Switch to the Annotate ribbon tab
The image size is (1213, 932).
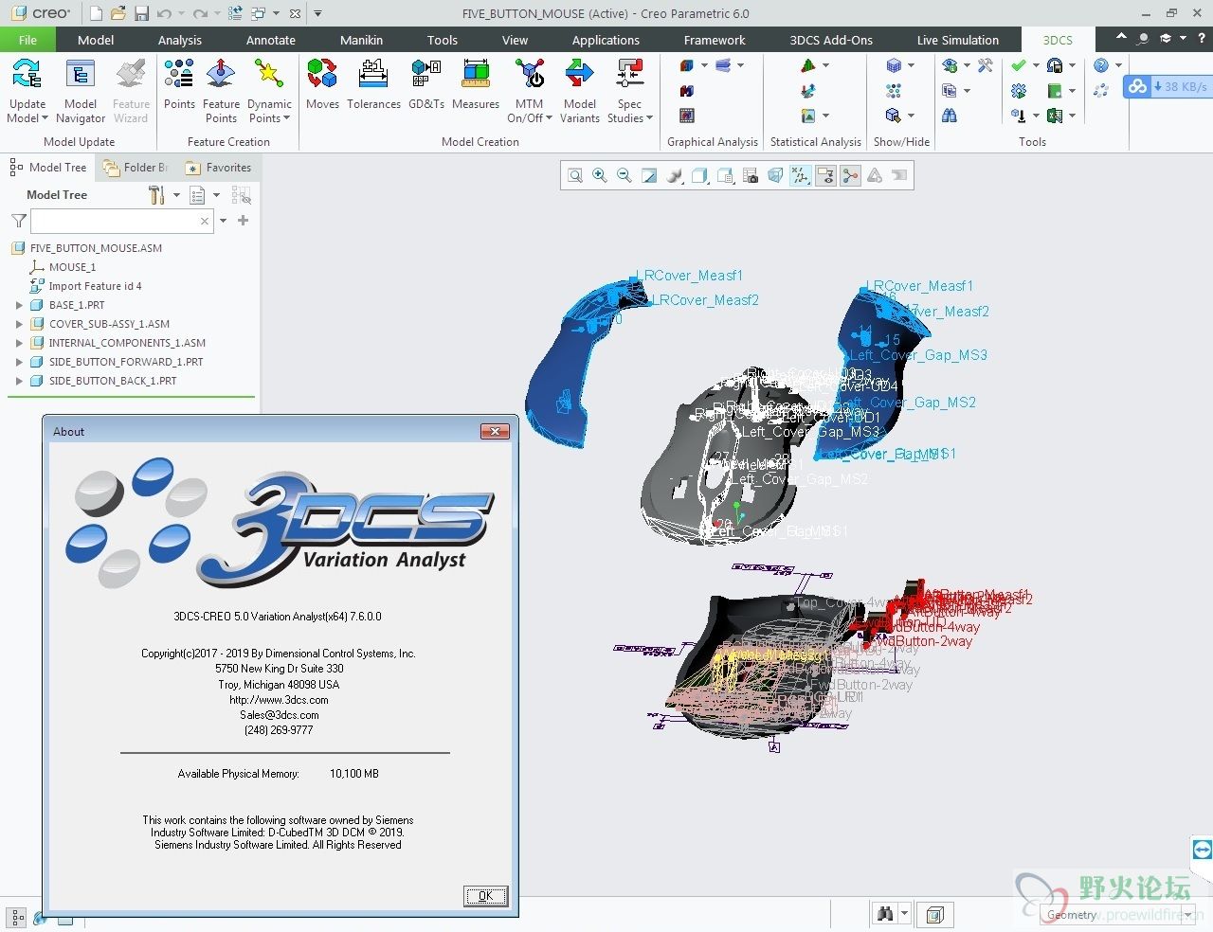(271, 40)
